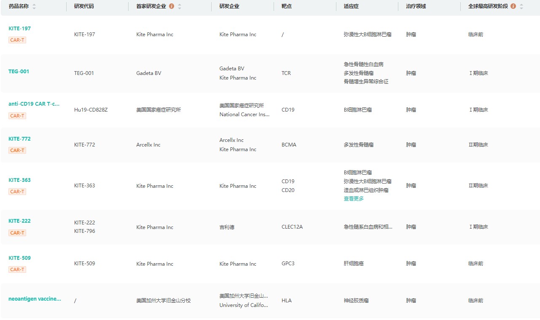
Task: Select the CD19 target in anti-CD19 row
Action: tap(288, 110)
